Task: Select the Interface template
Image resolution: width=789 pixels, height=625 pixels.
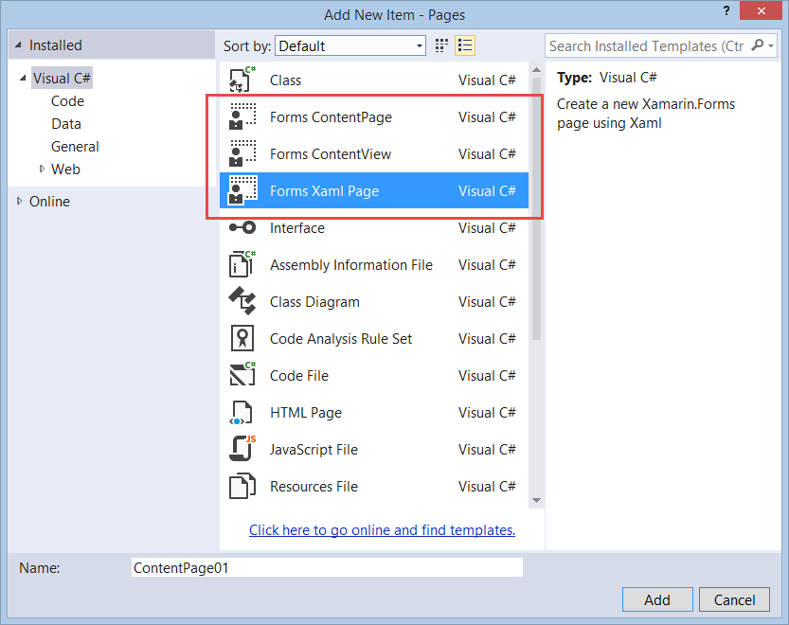Action: pyautogui.click(x=296, y=227)
